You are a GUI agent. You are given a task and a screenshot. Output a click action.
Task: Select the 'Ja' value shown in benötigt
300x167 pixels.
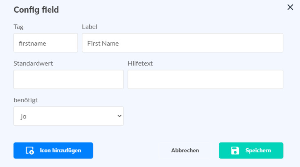coord(24,116)
